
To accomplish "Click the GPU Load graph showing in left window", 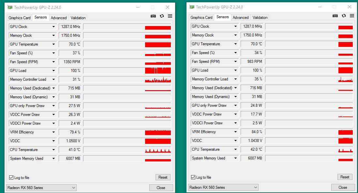I will [x=127, y=71].
